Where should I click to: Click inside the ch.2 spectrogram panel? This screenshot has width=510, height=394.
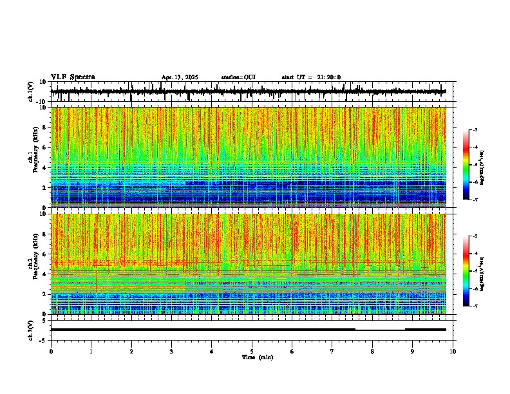pos(249,264)
